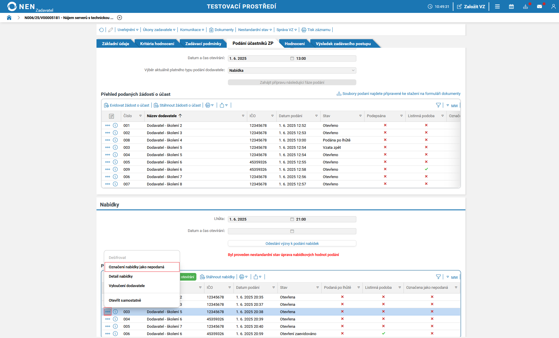Click Odeslání výzvy k podání nabídek button
This screenshot has height=338, width=559.
pyautogui.click(x=292, y=243)
